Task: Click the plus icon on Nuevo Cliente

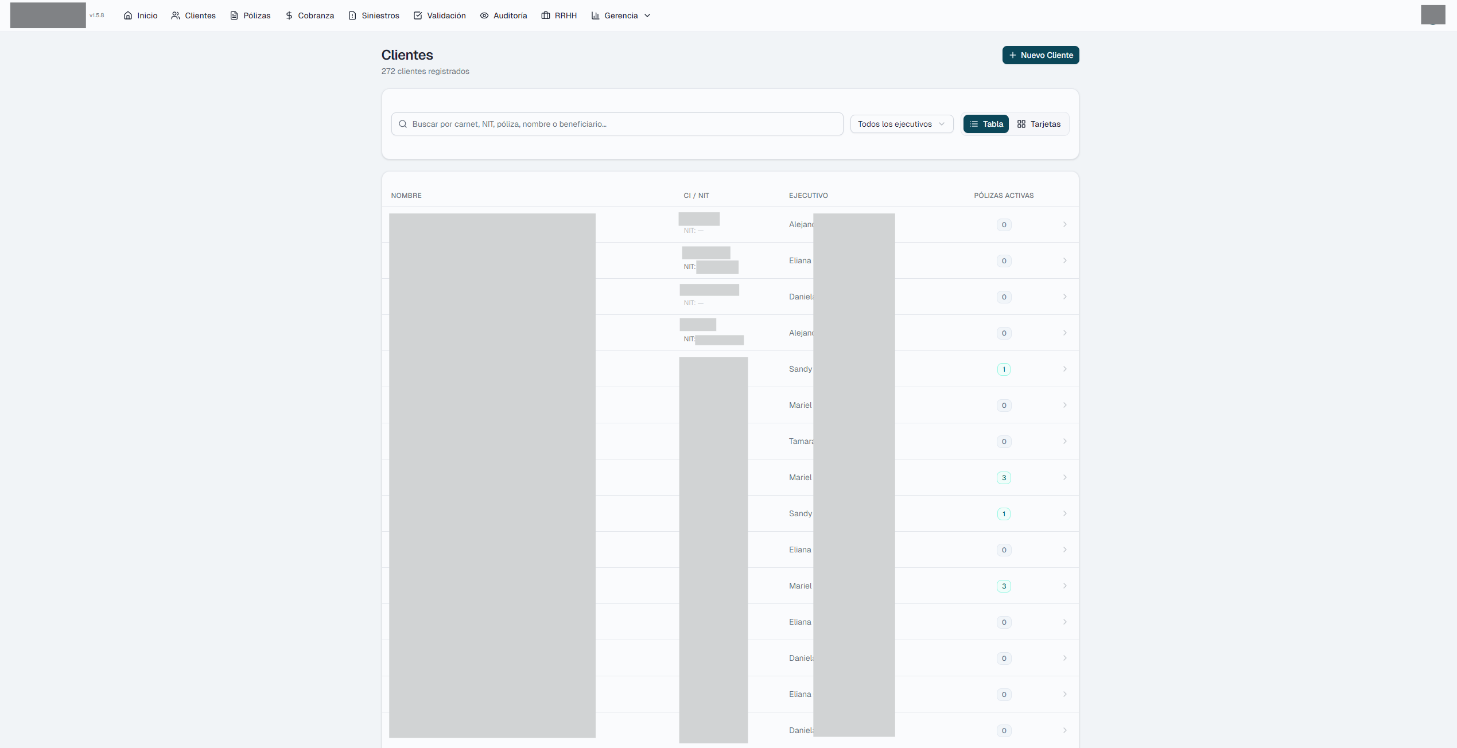Action: click(x=1012, y=55)
